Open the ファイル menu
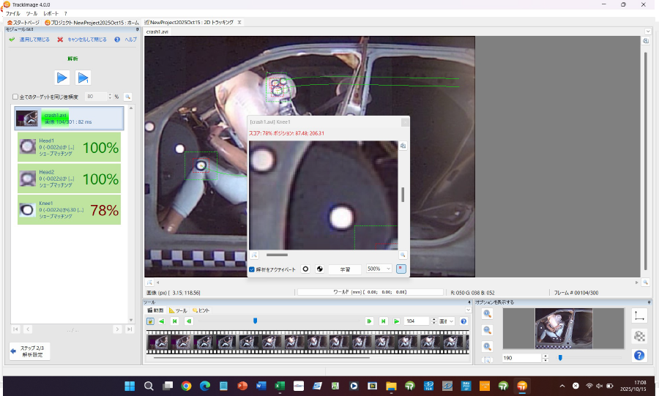This screenshot has height=396, width=659. point(13,14)
